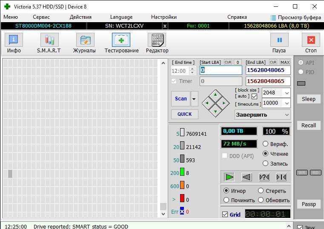Open the Меню menu
The width and height of the screenshot is (324, 229).
(11, 17)
